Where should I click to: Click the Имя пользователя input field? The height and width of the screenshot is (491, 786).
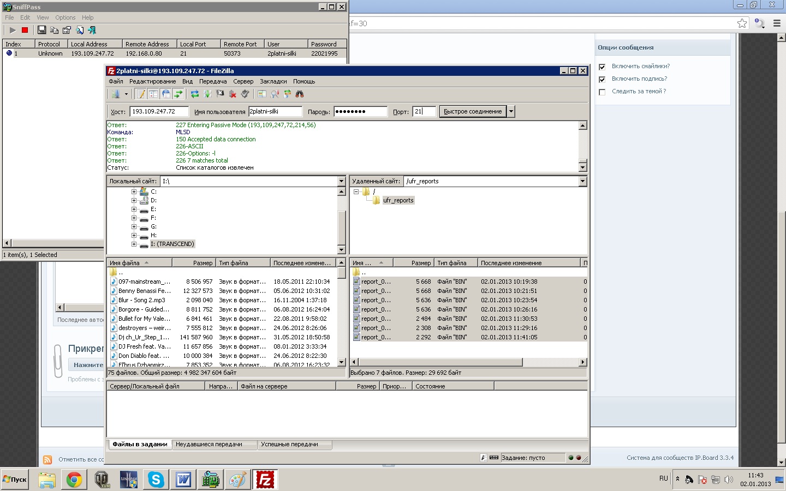[275, 111]
